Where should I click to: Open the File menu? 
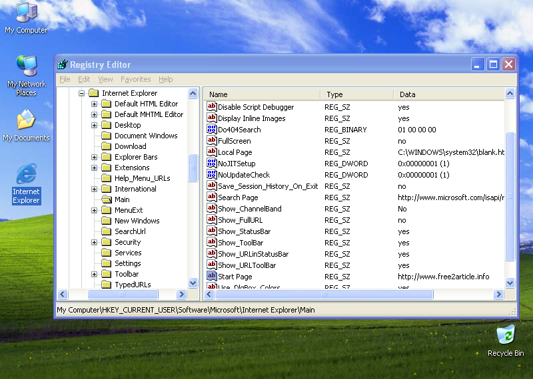click(65, 79)
